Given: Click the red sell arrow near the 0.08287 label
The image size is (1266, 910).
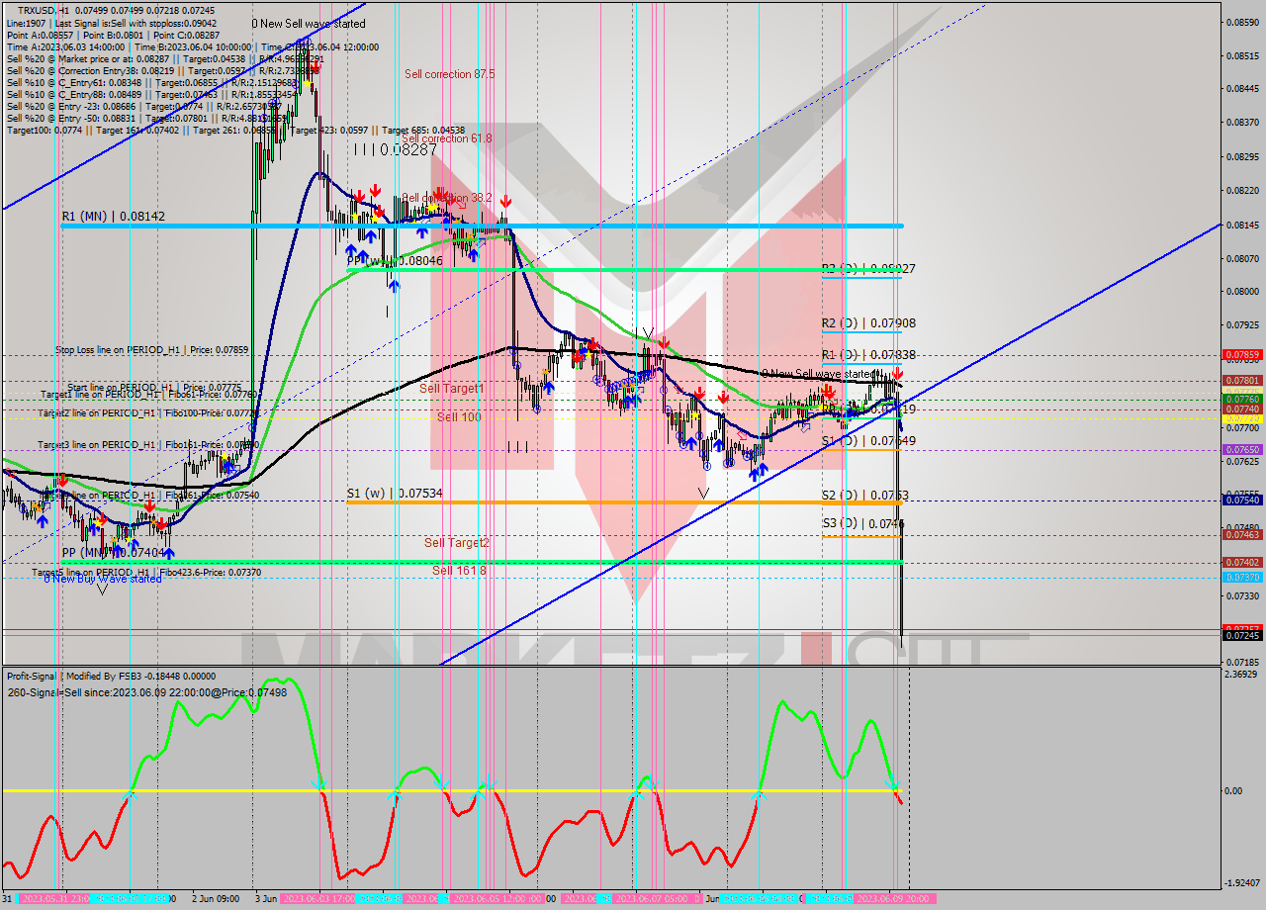Looking at the screenshot, I should click(316, 66).
